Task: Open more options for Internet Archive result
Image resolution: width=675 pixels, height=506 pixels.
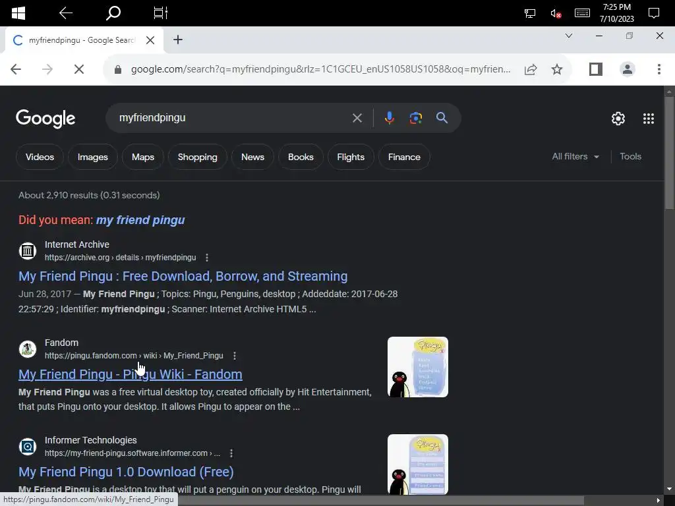Action: tap(207, 258)
